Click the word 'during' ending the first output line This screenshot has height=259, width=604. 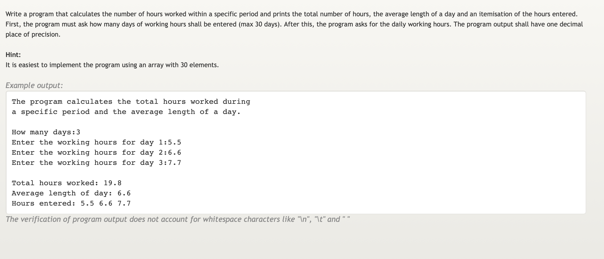[x=237, y=102]
